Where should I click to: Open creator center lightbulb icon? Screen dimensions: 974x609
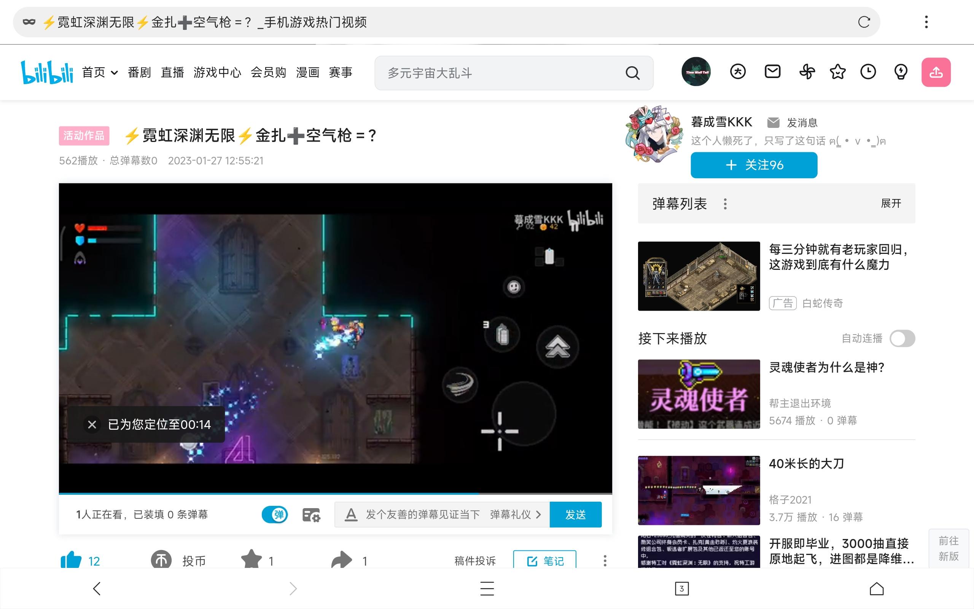pos(900,72)
